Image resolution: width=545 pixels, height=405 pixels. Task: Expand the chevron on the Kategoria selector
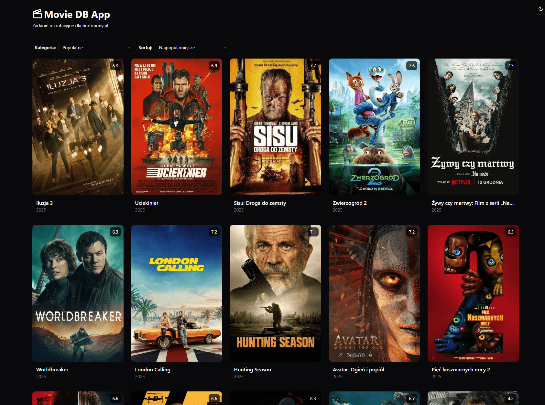(129, 48)
